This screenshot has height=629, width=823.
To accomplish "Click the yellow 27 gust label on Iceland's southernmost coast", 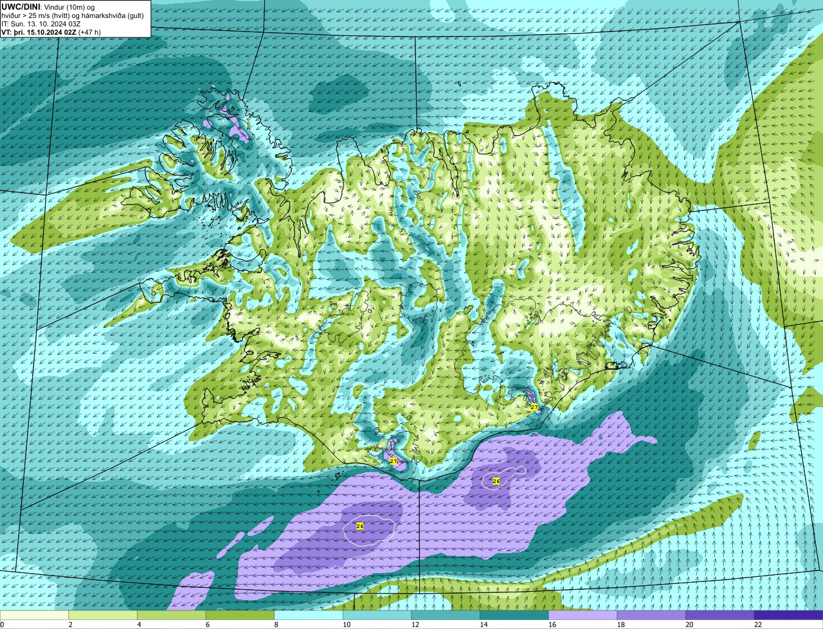I will (393, 461).
